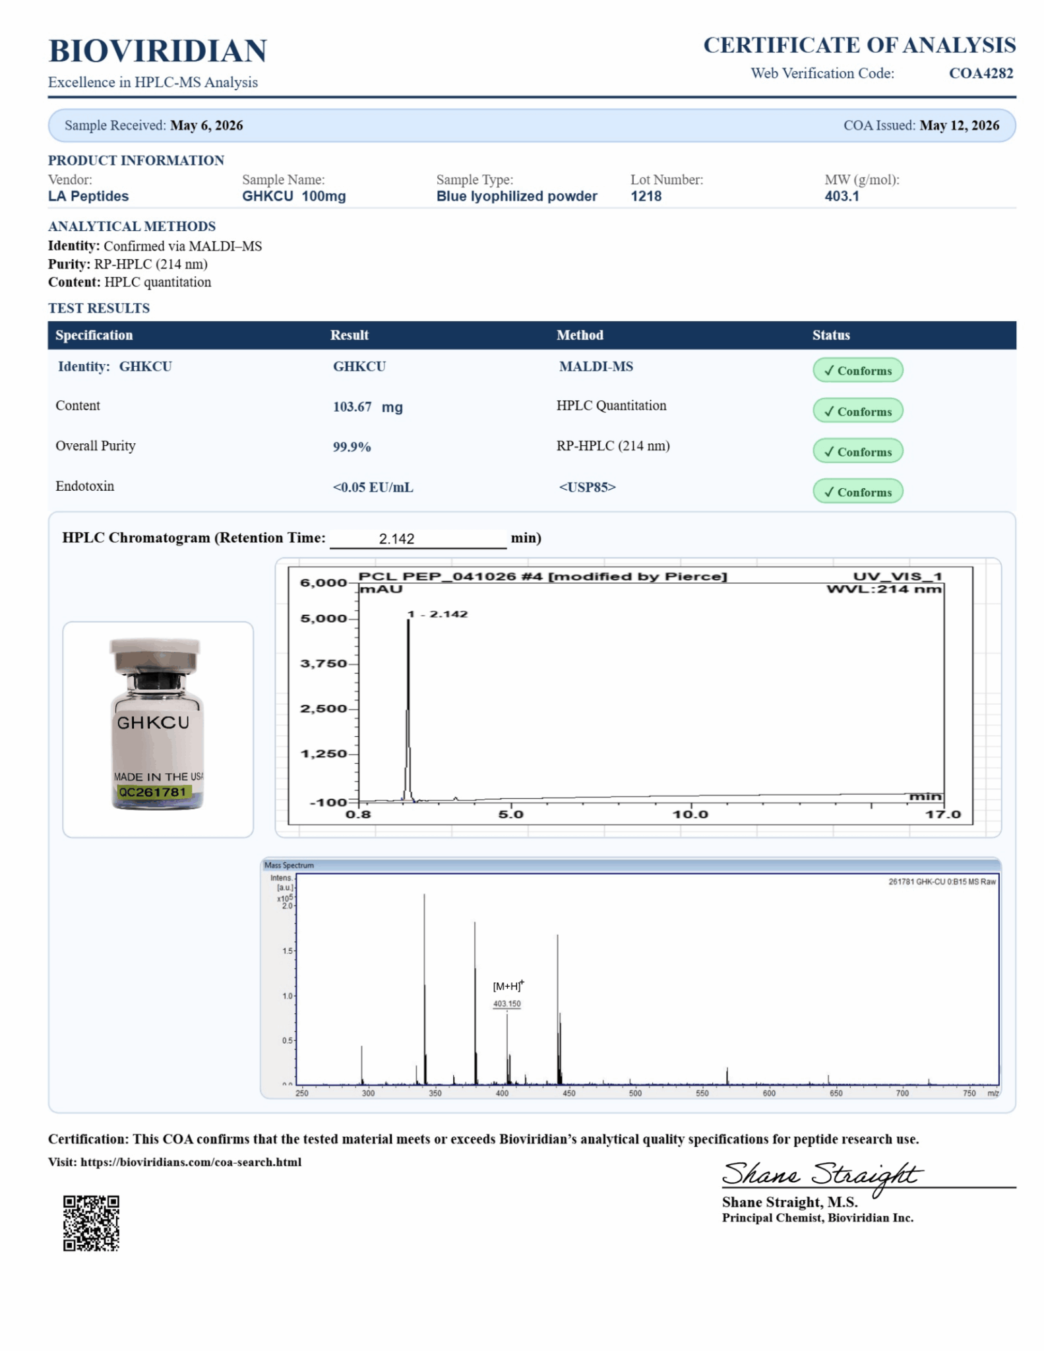The image size is (1044, 1351).
Task: Click the COA Issued date 'May 12, 2026'
Action: click(960, 125)
